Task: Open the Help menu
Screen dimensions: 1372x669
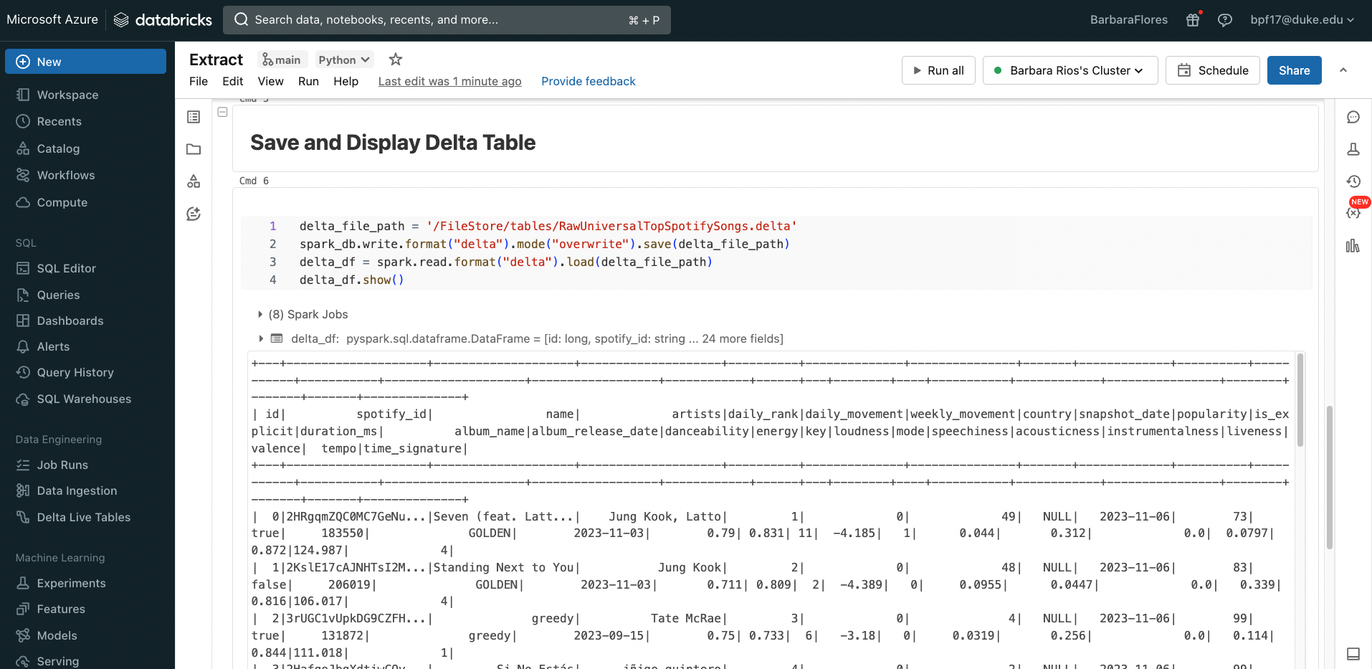Action: (x=346, y=81)
